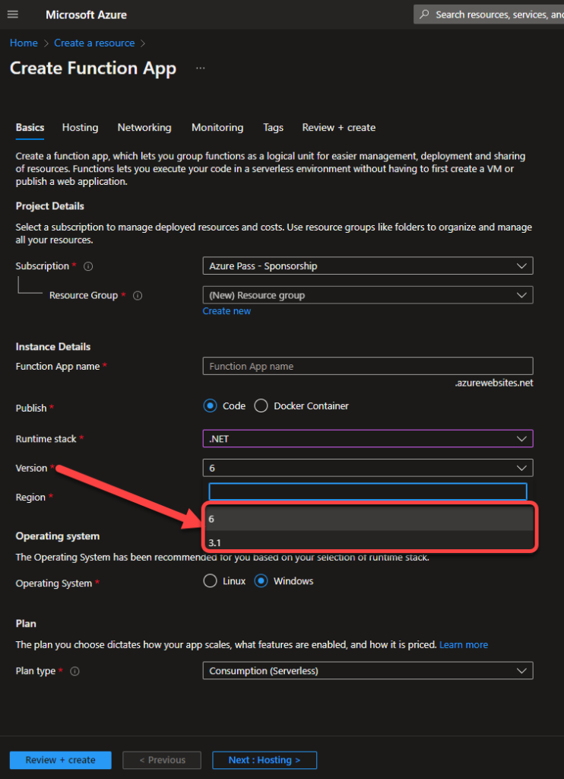The height and width of the screenshot is (779, 564).
Task: Show the Resource Group info icon
Action: pyautogui.click(x=138, y=296)
